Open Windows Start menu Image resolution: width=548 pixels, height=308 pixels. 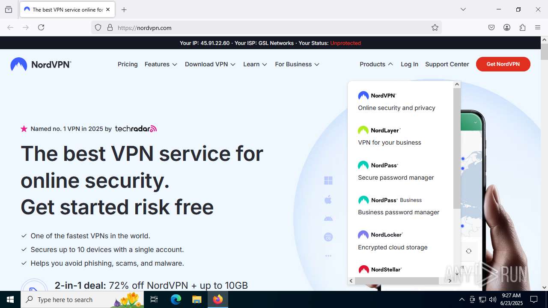coord(10,299)
